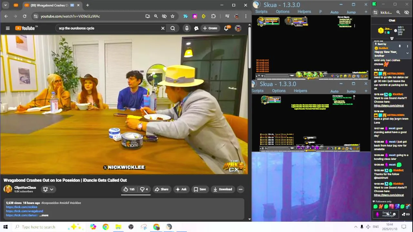This screenshot has height=232, width=413.
Task: Open Options menu in the top Skua window
Action: (x=283, y=12)
